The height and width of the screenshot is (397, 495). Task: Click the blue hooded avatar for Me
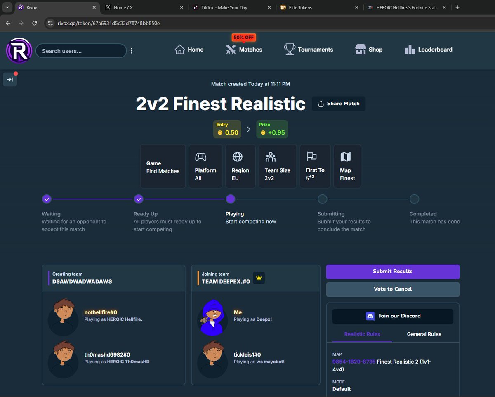[212, 317]
